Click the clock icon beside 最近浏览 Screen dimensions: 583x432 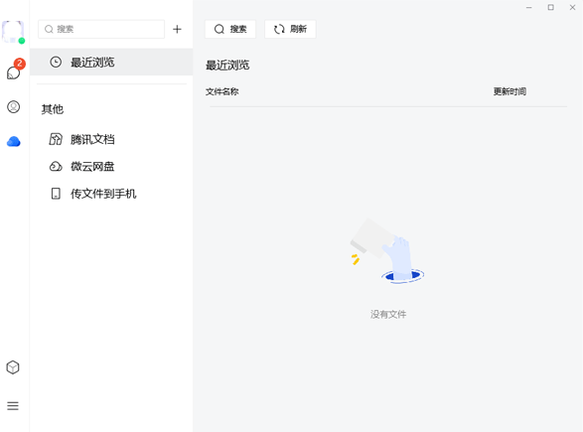[x=56, y=62]
